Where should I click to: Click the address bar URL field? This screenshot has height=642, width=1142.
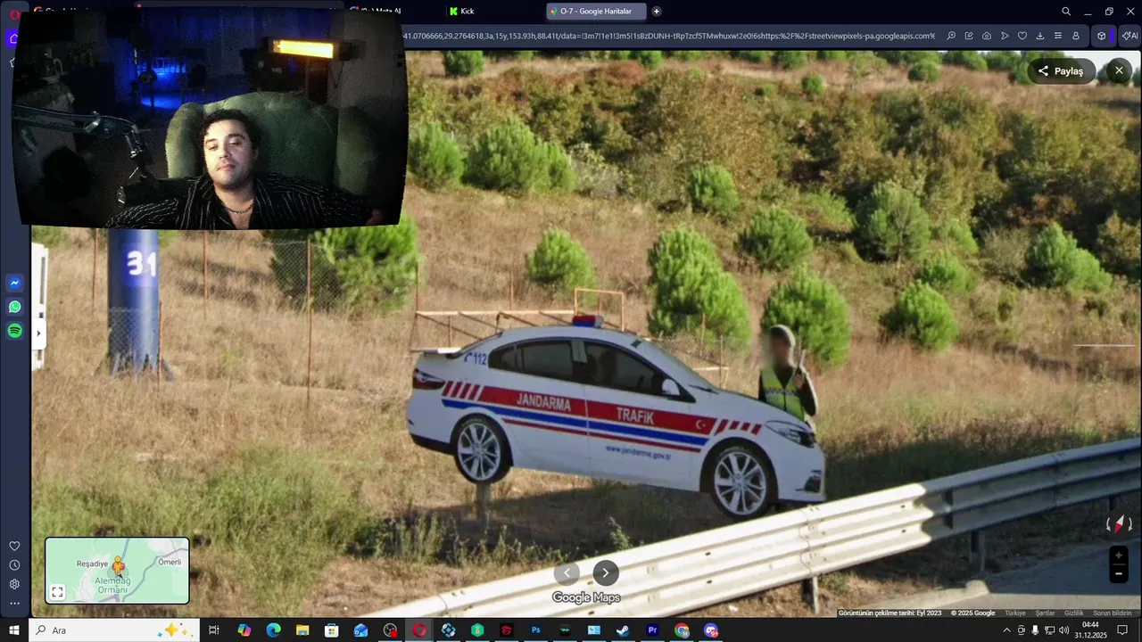point(669,36)
